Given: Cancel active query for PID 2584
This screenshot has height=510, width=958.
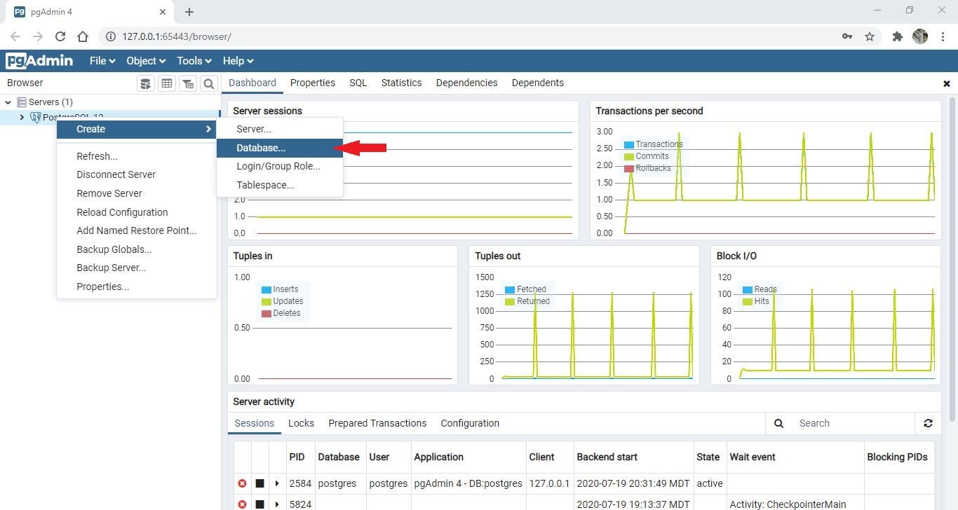Looking at the screenshot, I should (259, 483).
